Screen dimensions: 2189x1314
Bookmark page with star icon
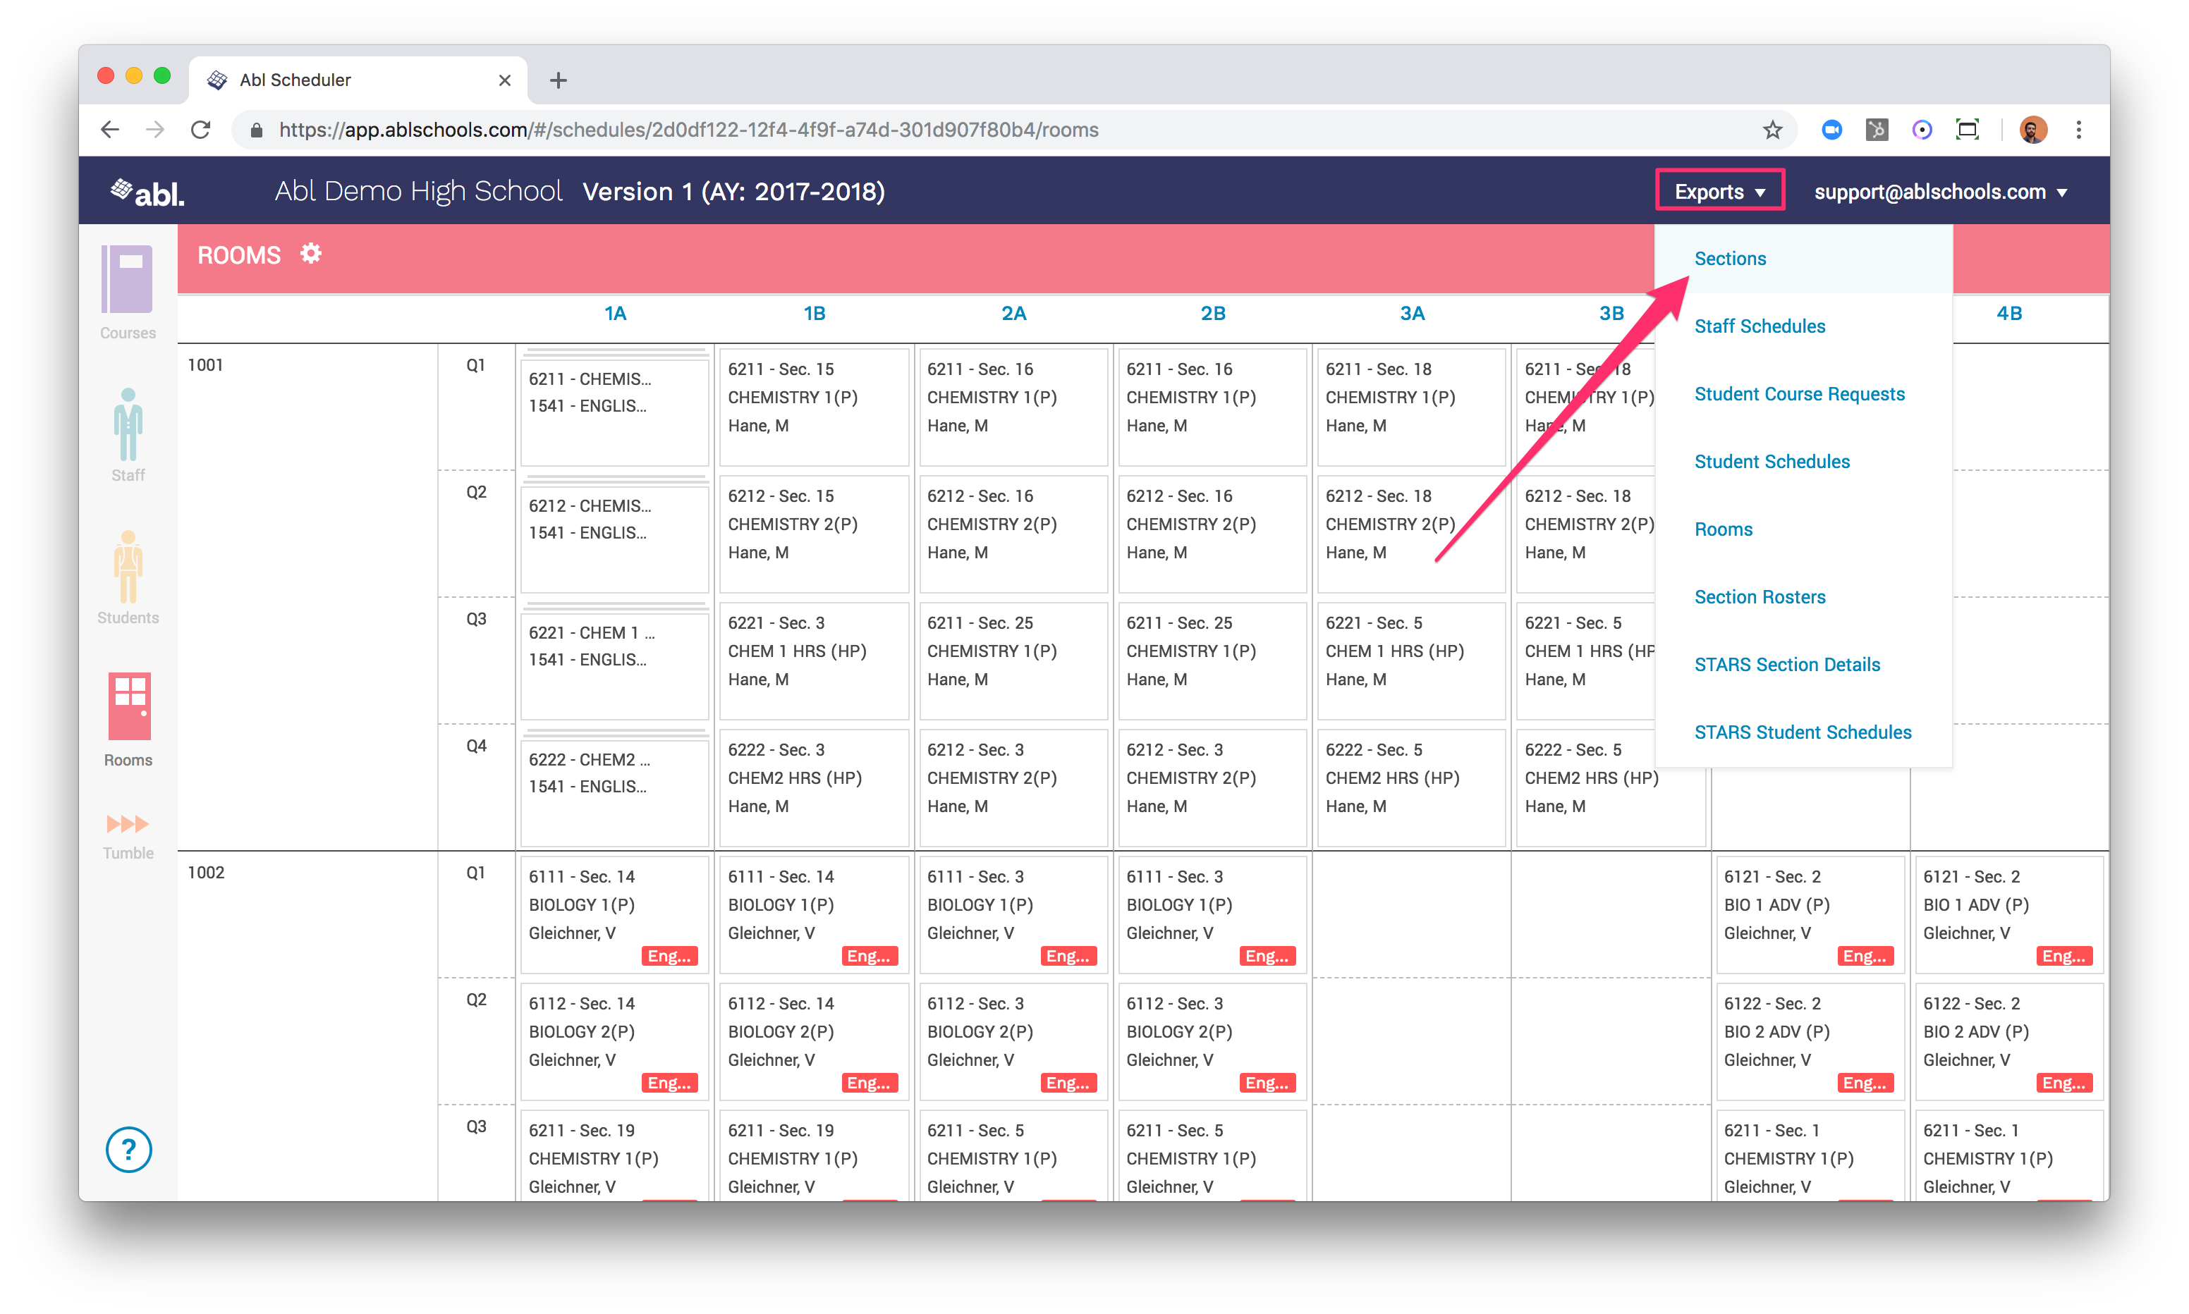coord(1772,130)
